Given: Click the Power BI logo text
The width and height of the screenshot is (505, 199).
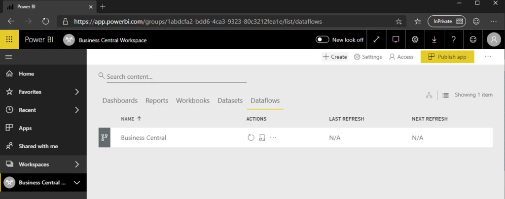Looking at the screenshot, I should click(x=39, y=40).
